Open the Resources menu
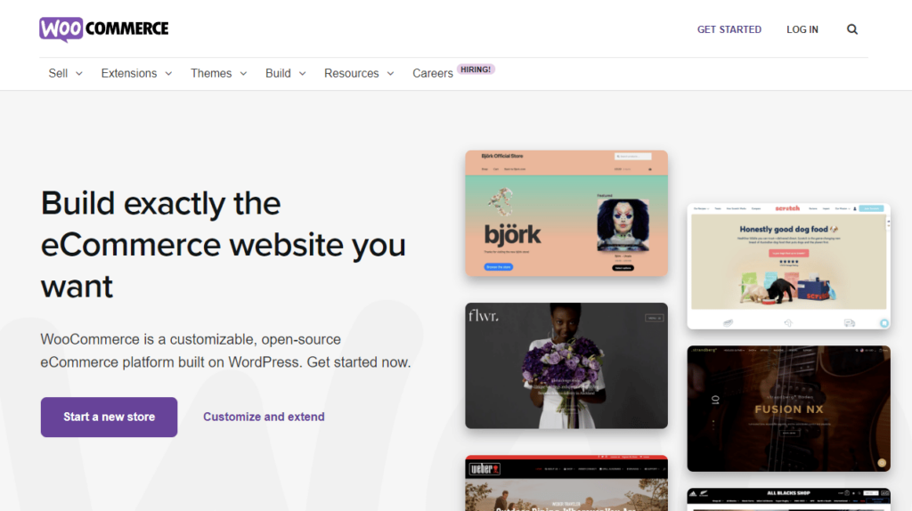Viewport: 912px width, 511px height. pos(351,73)
